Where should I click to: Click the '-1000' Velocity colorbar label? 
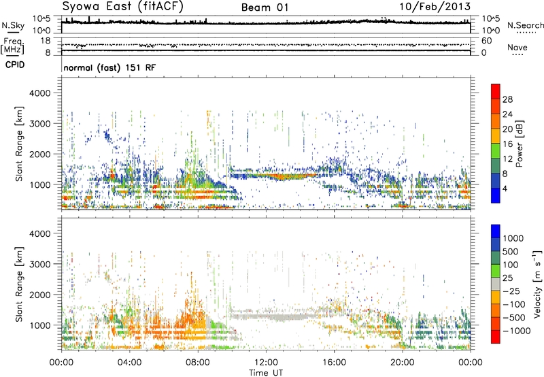[x=517, y=331]
